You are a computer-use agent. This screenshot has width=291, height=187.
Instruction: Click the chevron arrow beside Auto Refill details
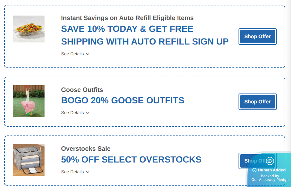point(88,54)
